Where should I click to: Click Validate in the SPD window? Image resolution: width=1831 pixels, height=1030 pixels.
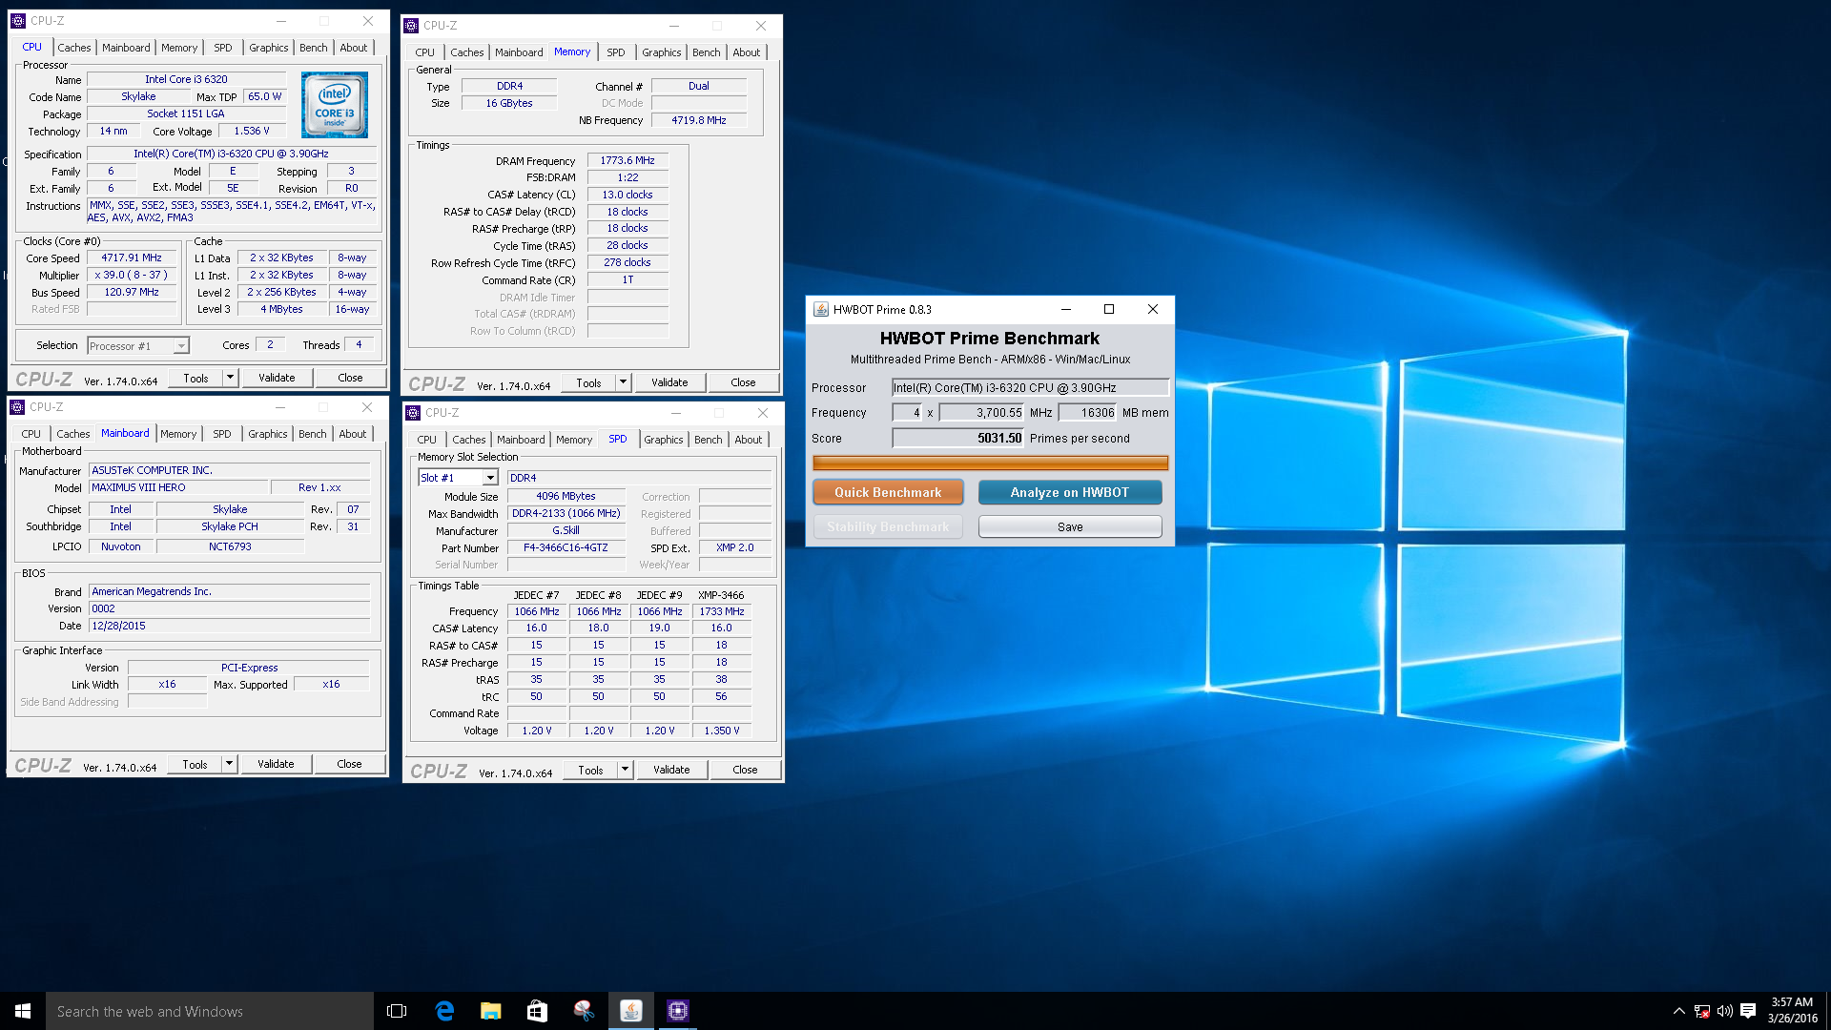(x=671, y=770)
